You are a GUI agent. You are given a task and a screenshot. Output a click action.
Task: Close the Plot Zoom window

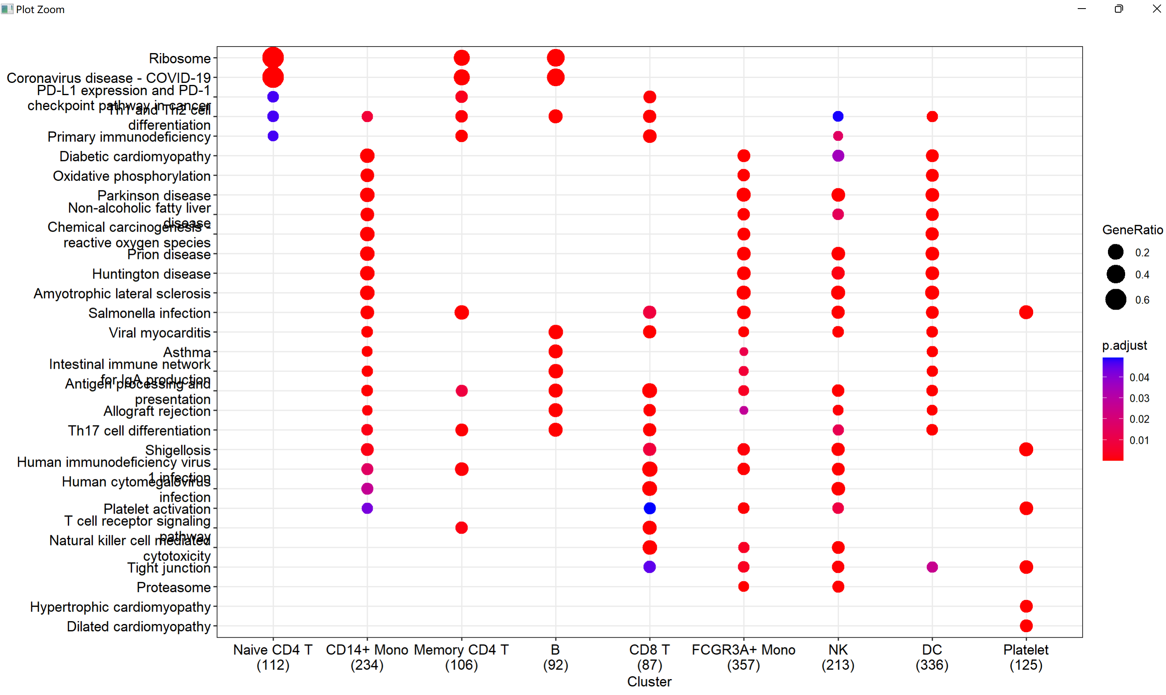(x=1157, y=9)
